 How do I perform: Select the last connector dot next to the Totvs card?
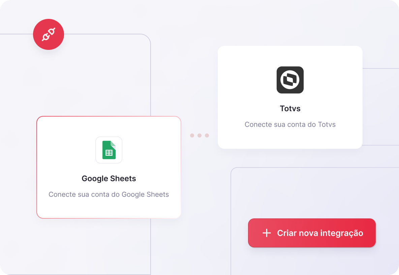[x=207, y=135]
